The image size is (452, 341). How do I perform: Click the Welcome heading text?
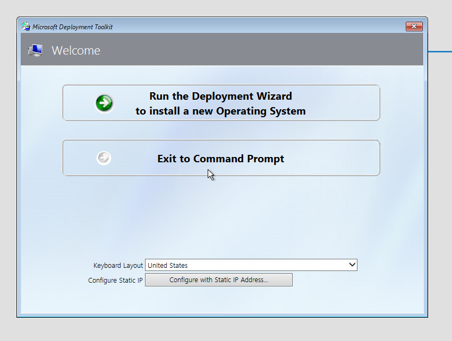click(75, 50)
